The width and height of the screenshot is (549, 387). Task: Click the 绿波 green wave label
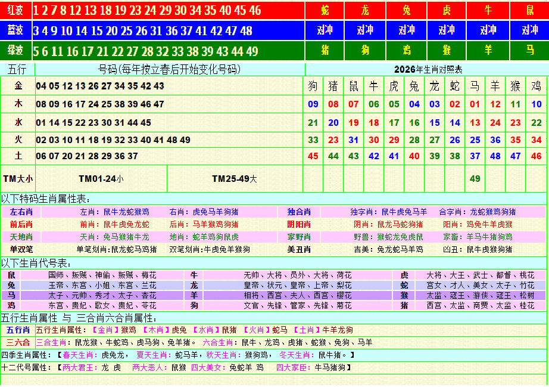[15, 51]
